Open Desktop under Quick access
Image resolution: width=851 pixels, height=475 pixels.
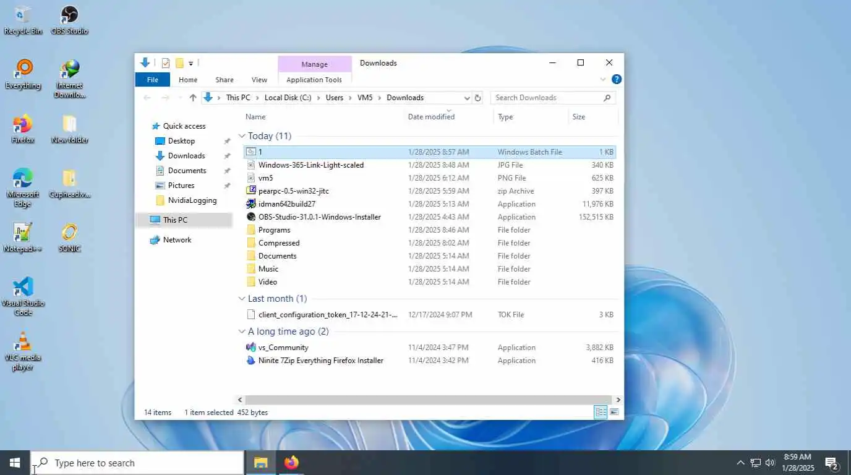tap(181, 141)
